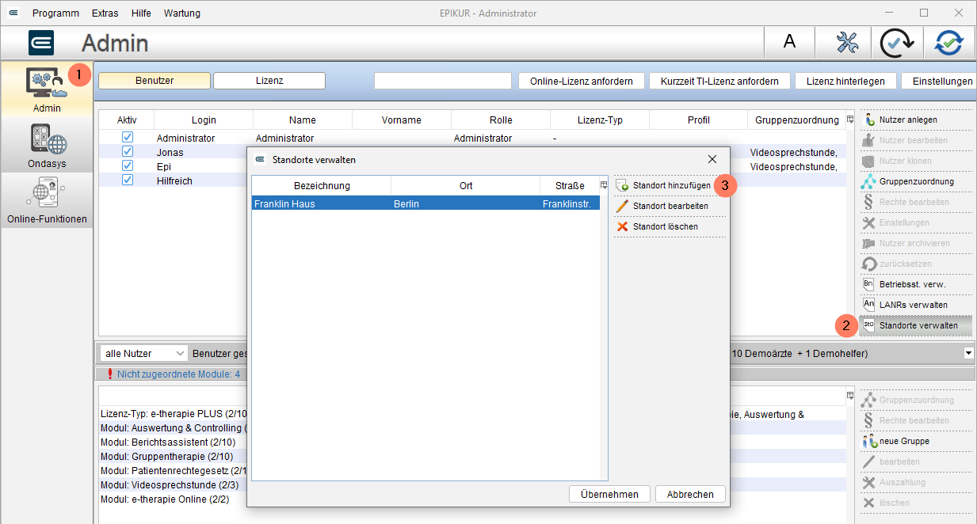Image resolution: width=977 pixels, height=524 pixels.
Task: Click the EPIKUR logo in the header
Action: [41, 42]
